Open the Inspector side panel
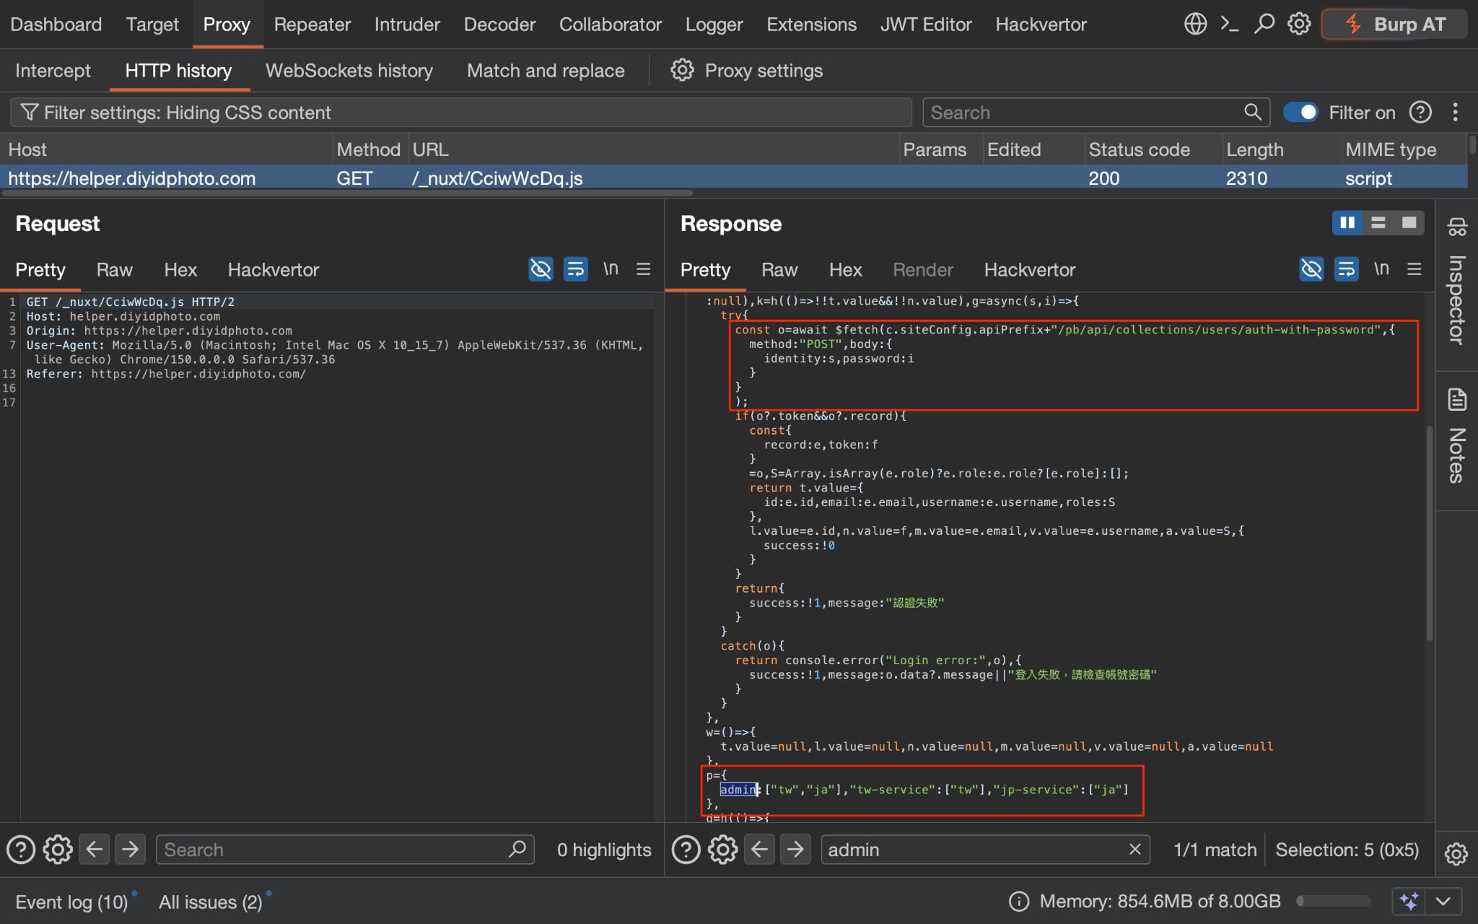The height and width of the screenshot is (924, 1478). pyautogui.click(x=1456, y=283)
